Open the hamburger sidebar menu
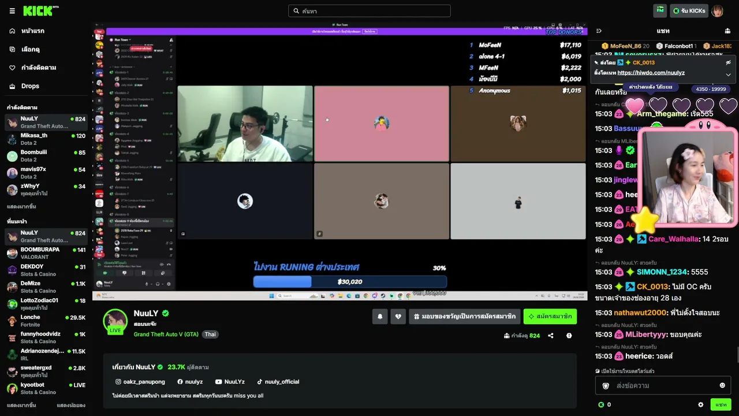This screenshot has height=416, width=739. point(12,11)
